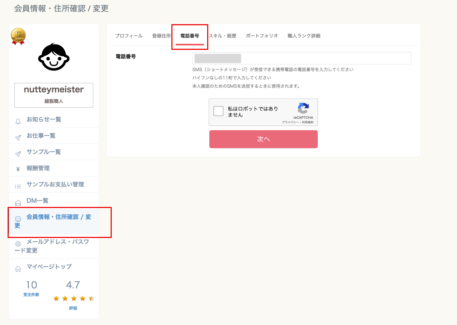Click the 本人確認のためのSMS hint text

pyautogui.click(x=246, y=86)
